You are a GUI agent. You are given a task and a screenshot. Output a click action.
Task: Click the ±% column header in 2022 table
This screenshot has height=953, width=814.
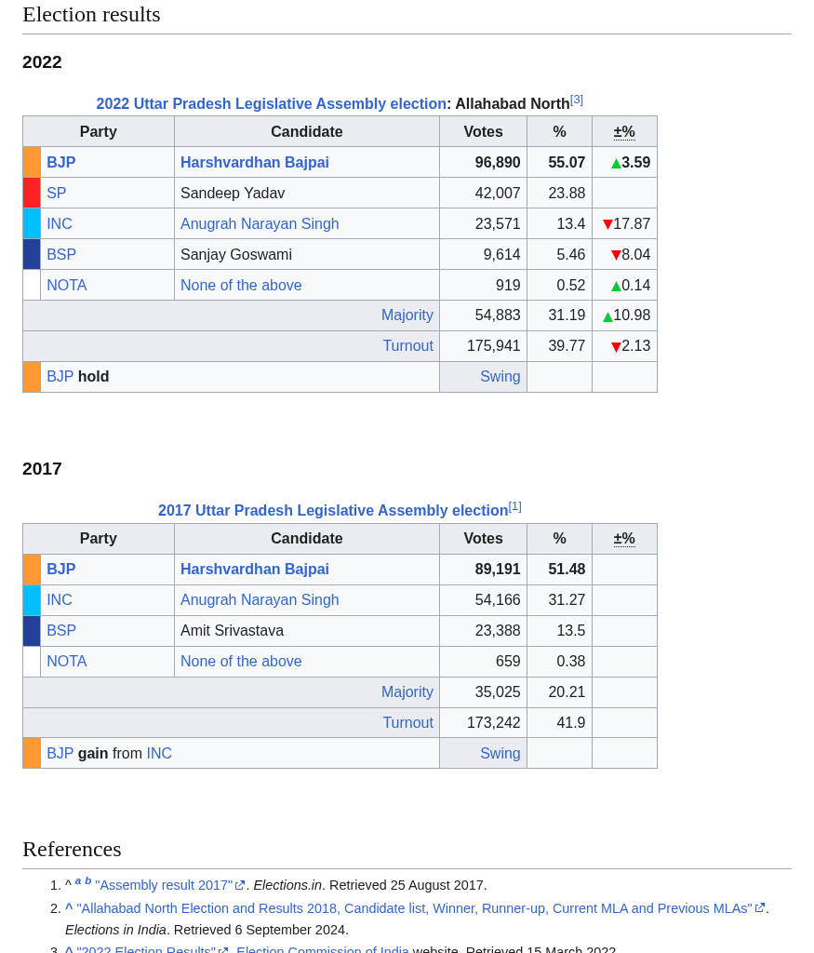pyautogui.click(x=624, y=132)
